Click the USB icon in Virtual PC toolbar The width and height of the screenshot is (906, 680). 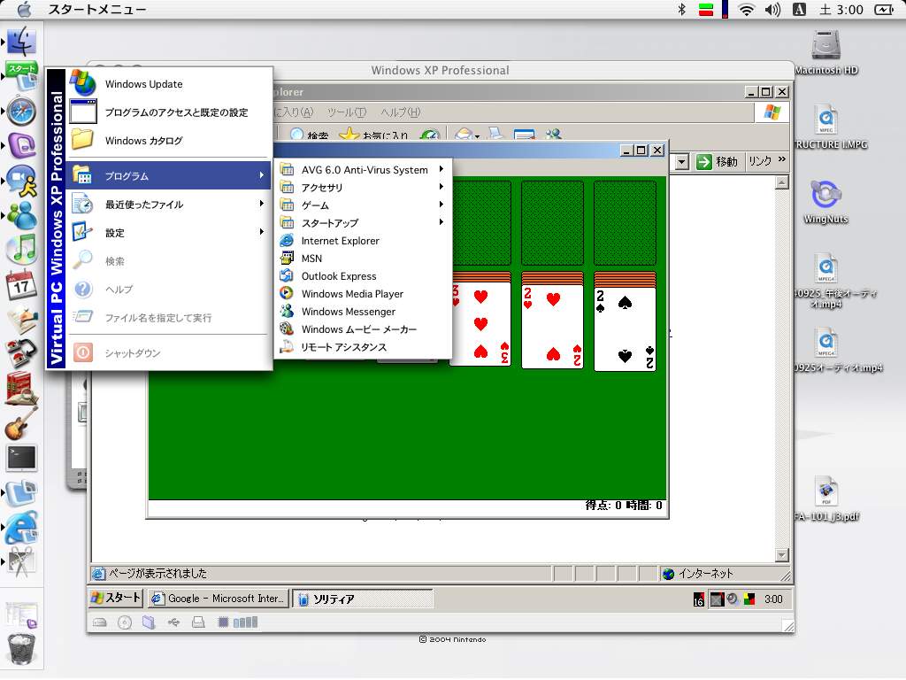[x=173, y=622]
